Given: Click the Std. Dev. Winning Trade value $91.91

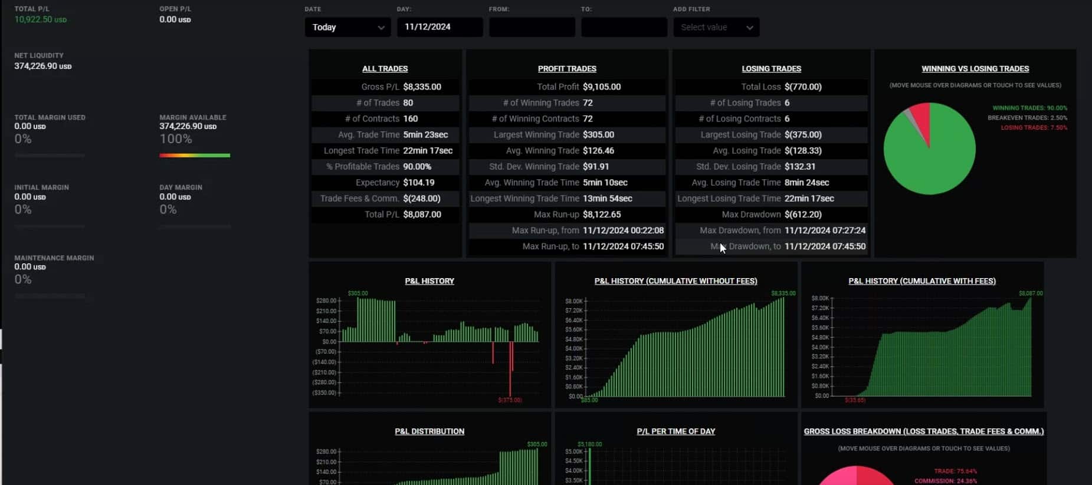Looking at the screenshot, I should [596, 167].
